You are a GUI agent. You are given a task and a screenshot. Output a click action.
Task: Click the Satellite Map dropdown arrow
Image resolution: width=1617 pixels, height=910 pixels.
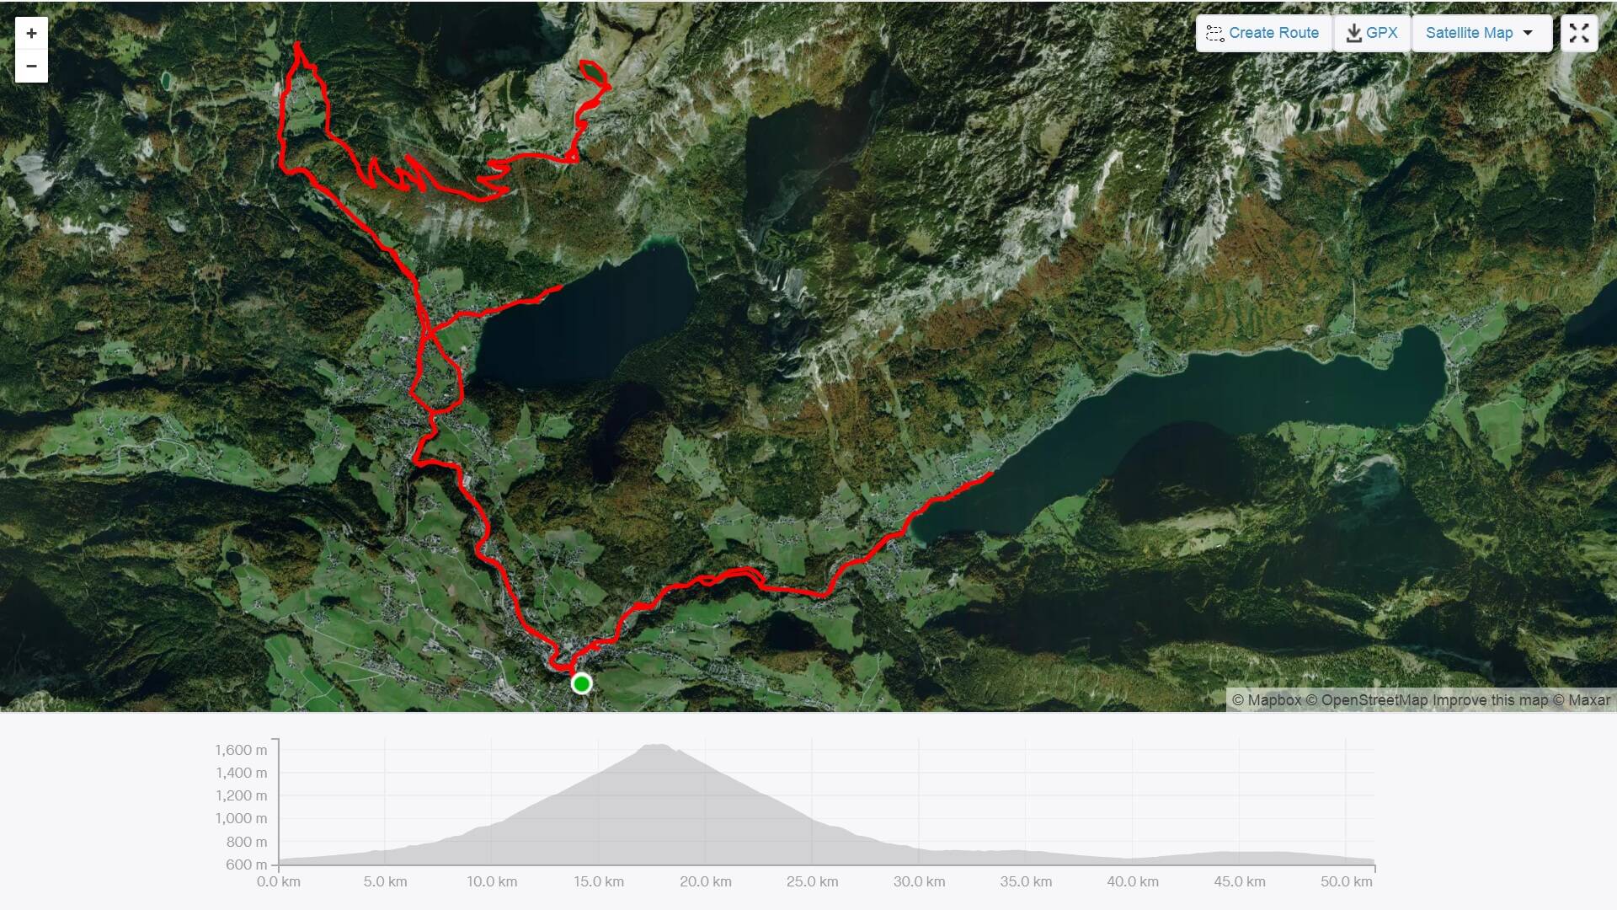(x=1528, y=33)
